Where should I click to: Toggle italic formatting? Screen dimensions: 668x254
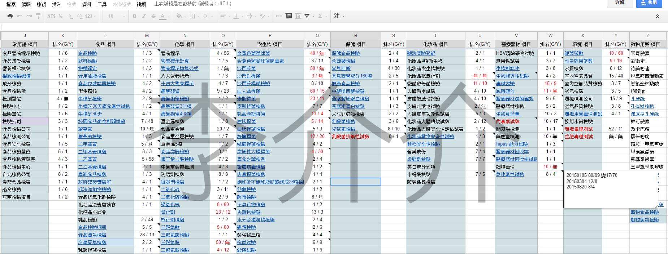pyautogui.click(x=144, y=16)
